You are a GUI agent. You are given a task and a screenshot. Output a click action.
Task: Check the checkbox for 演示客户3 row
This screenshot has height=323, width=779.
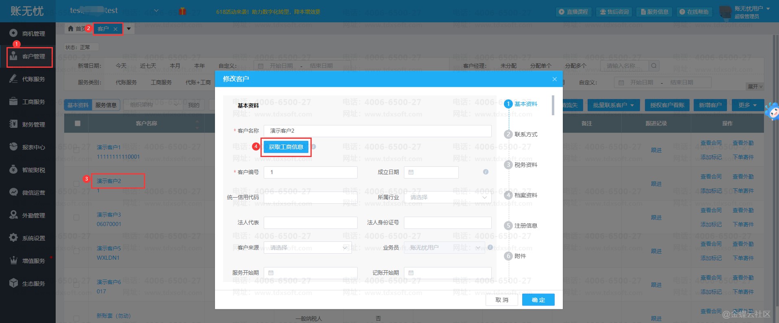[76, 217]
